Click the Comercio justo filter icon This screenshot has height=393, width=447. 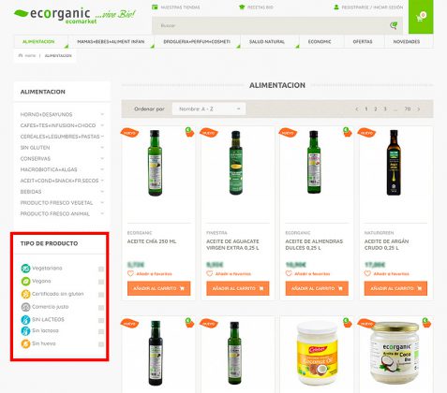coord(25,307)
